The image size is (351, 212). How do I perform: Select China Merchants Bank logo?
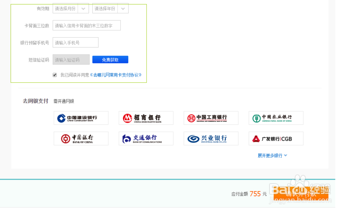click(146, 118)
